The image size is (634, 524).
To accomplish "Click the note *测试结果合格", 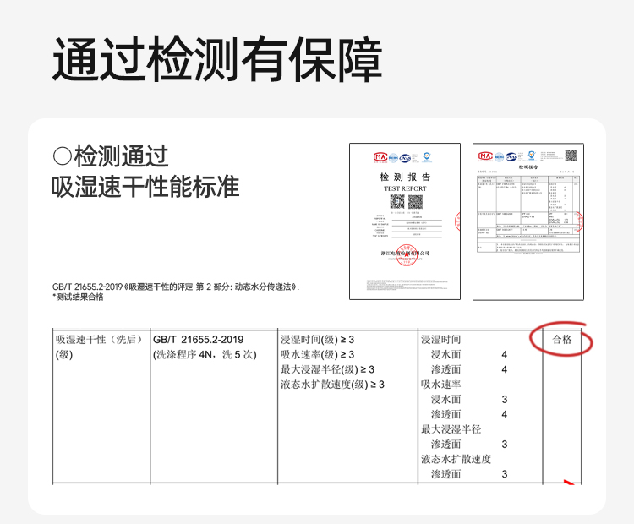I will [x=78, y=297].
